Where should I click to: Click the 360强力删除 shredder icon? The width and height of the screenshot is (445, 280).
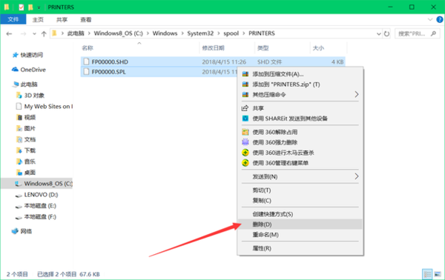tap(245, 142)
